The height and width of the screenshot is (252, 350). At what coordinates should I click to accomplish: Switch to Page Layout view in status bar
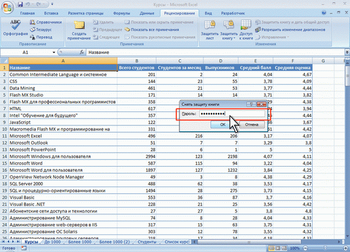coord(278,248)
